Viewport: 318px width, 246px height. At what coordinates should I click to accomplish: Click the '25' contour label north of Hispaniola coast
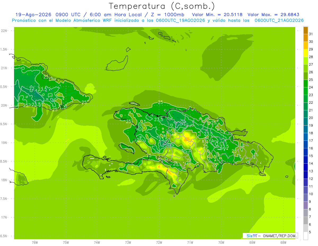click(161, 102)
